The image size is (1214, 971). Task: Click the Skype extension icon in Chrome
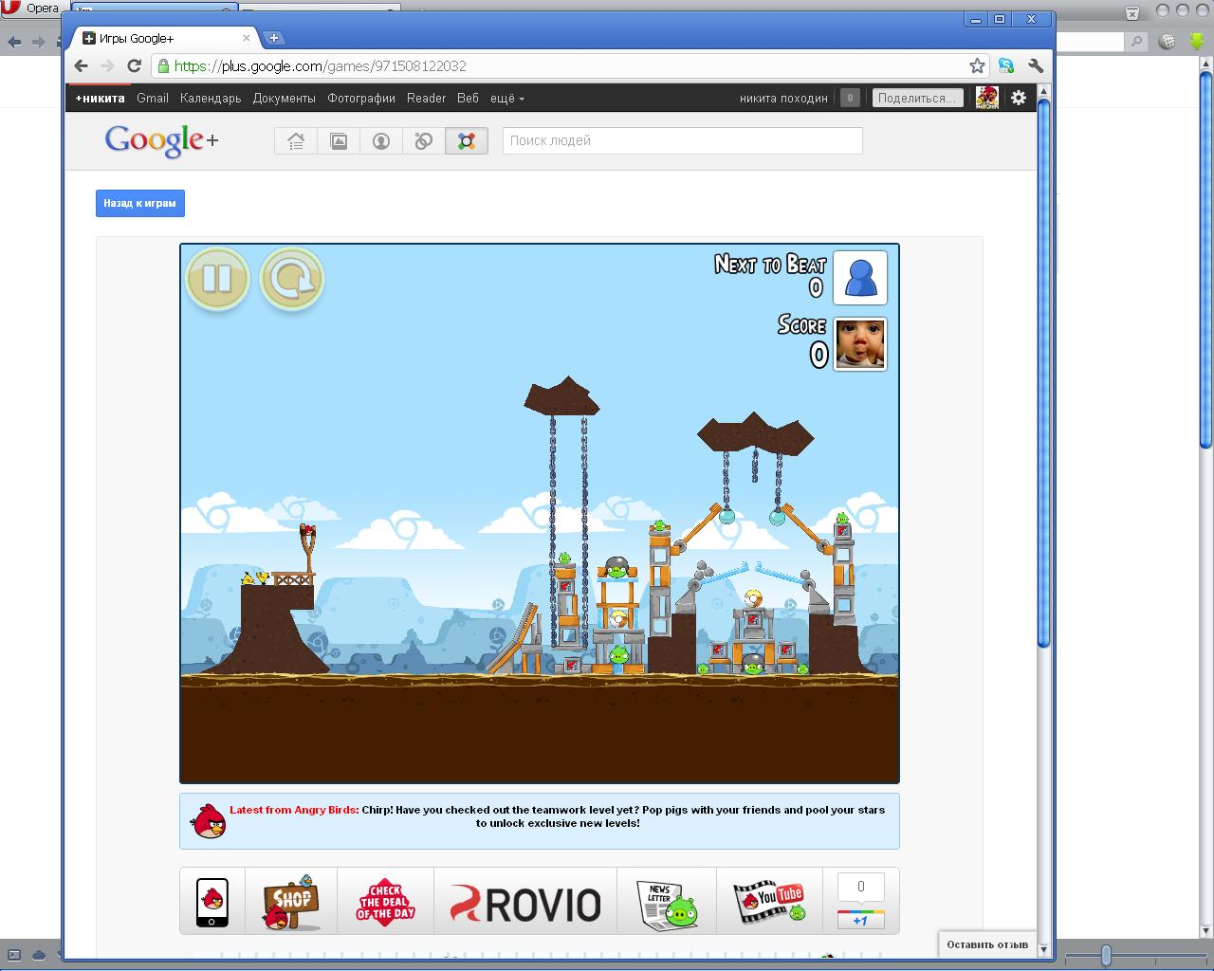1006,65
